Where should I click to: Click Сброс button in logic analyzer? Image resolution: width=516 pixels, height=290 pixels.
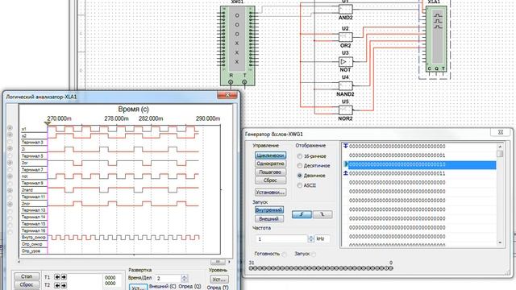click(27, 284)
